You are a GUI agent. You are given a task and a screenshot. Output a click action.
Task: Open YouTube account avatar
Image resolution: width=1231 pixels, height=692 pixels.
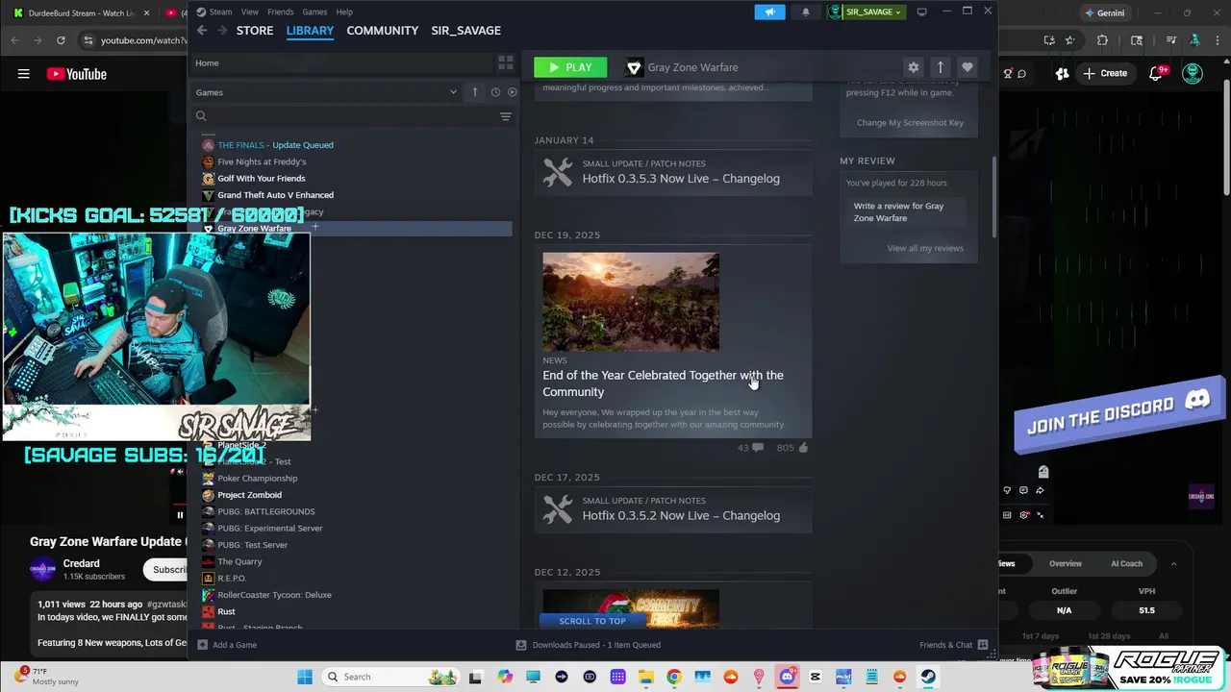point(1193,74)
